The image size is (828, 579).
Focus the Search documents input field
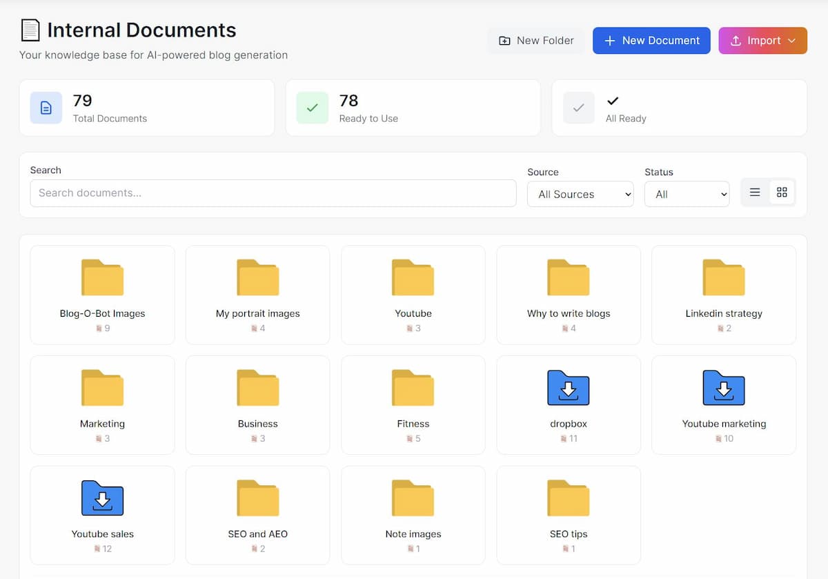coord(273,193)
